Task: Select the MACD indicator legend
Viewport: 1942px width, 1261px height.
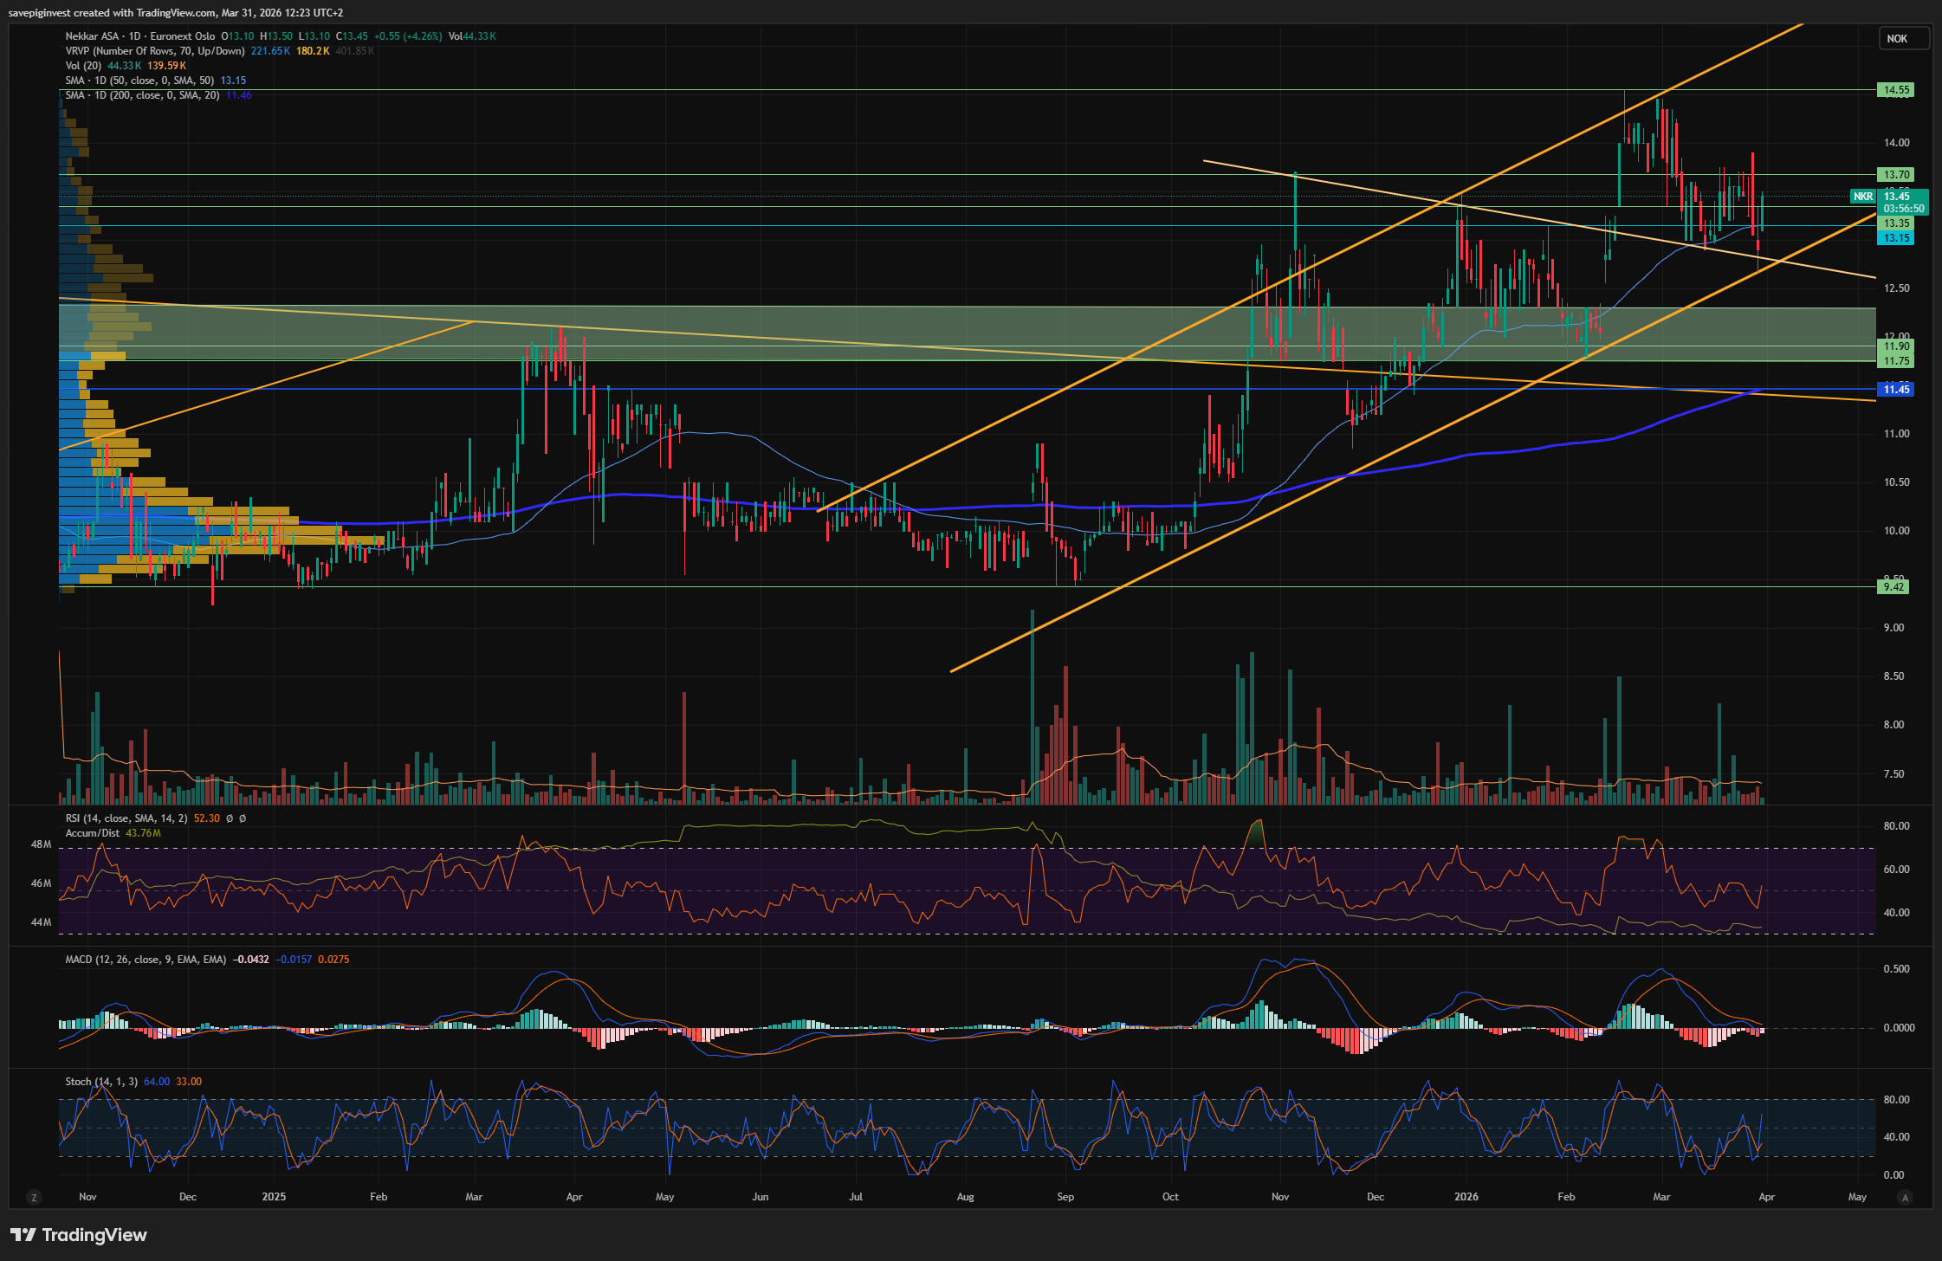Action: (146, 960)
